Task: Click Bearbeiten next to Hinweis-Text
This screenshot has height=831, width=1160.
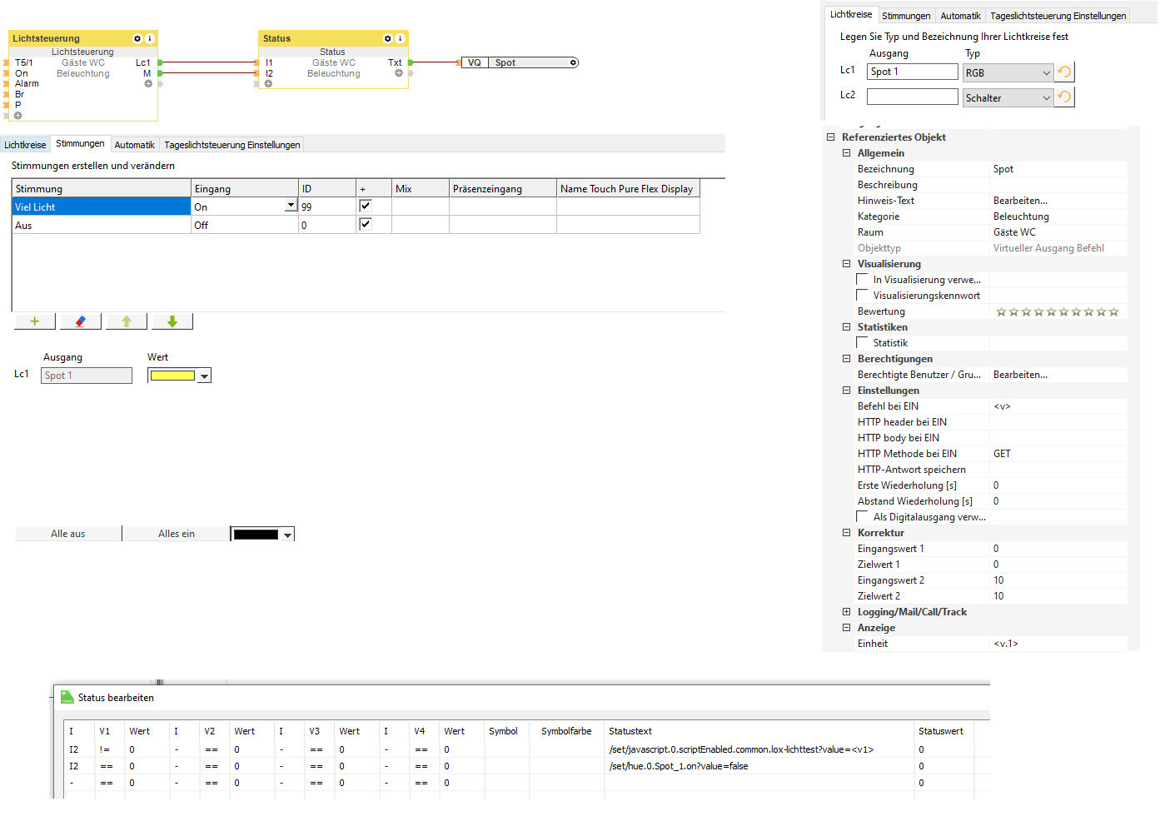Action: [1020, 201]
